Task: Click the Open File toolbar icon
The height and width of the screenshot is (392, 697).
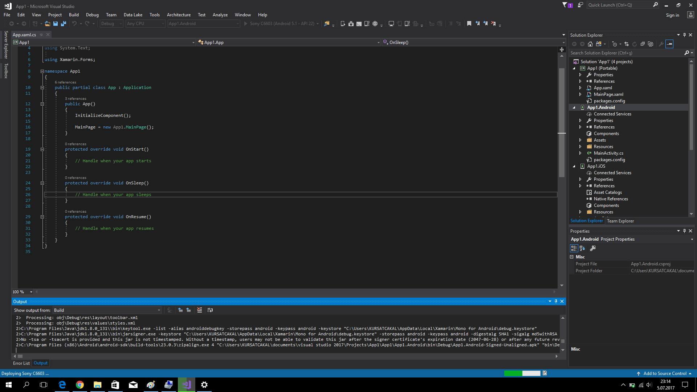Action: pyautogui.click(x=48, y=24)
